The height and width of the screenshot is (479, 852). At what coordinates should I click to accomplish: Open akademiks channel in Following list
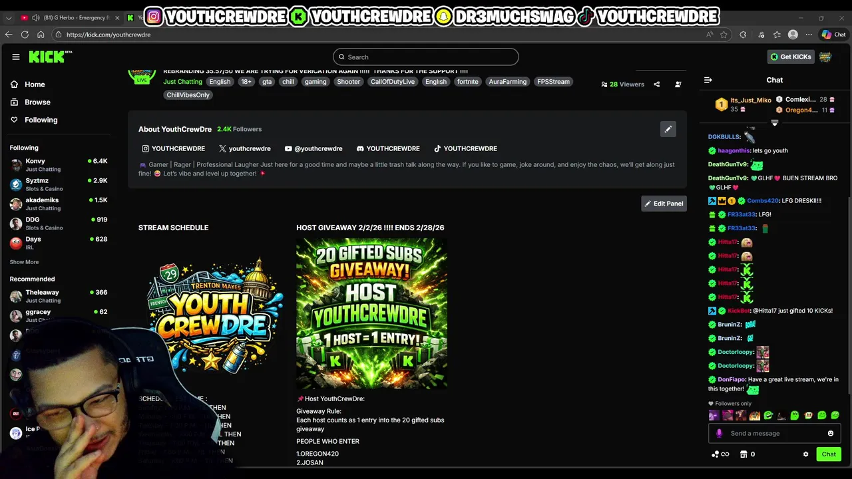[x=59, y=204]
